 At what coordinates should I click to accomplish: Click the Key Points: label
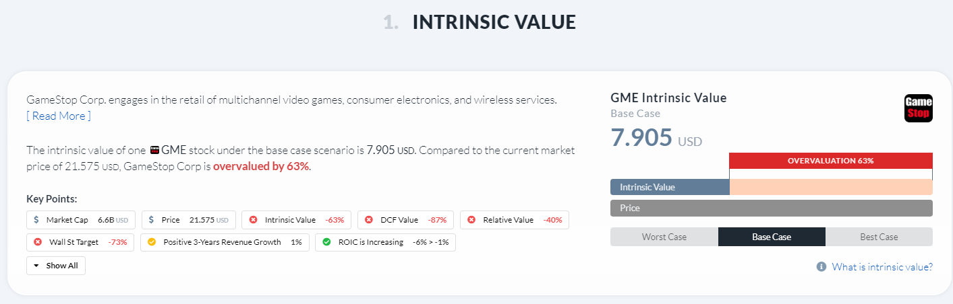point(52,199)
